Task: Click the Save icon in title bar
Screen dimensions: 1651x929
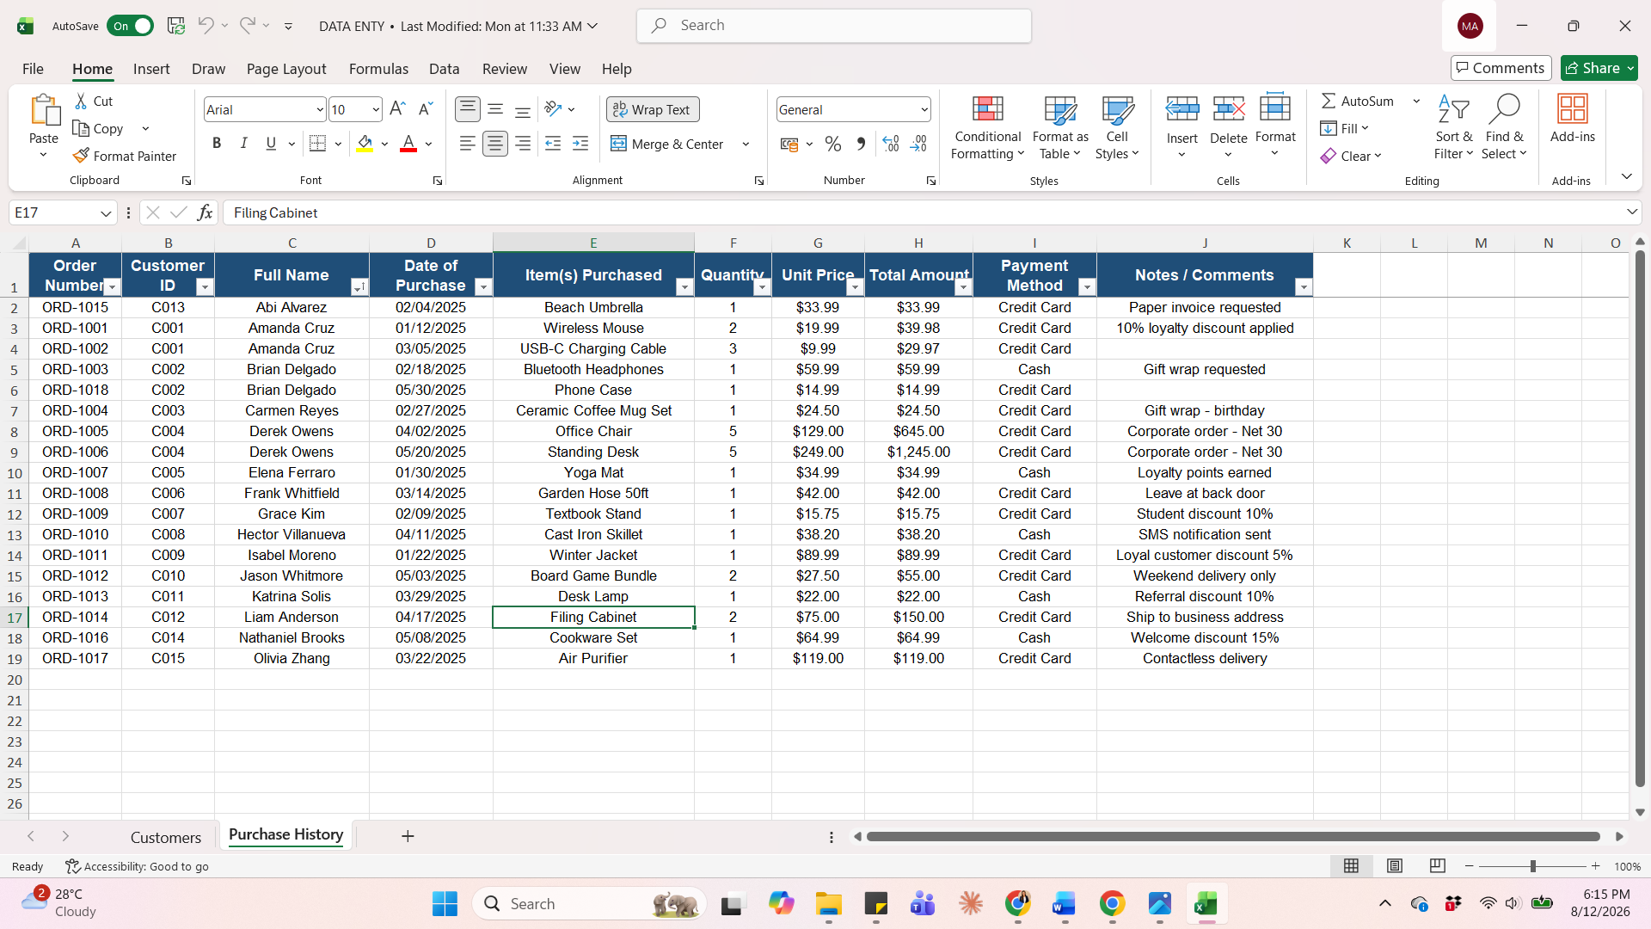Action: (176, 26)
